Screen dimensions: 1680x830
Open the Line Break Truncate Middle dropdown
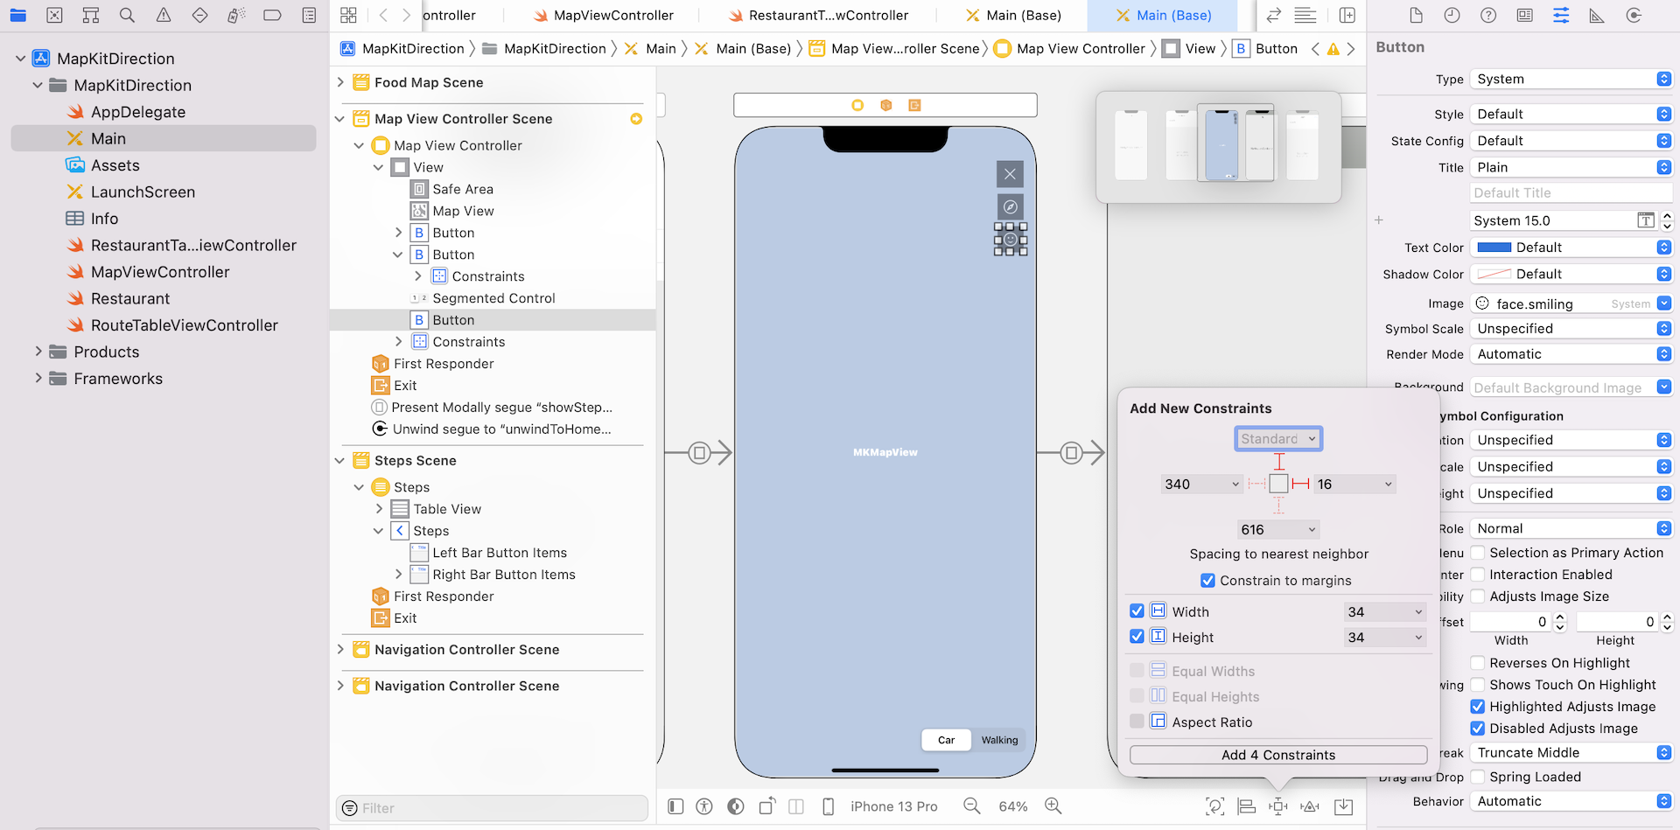point(1571,752)
